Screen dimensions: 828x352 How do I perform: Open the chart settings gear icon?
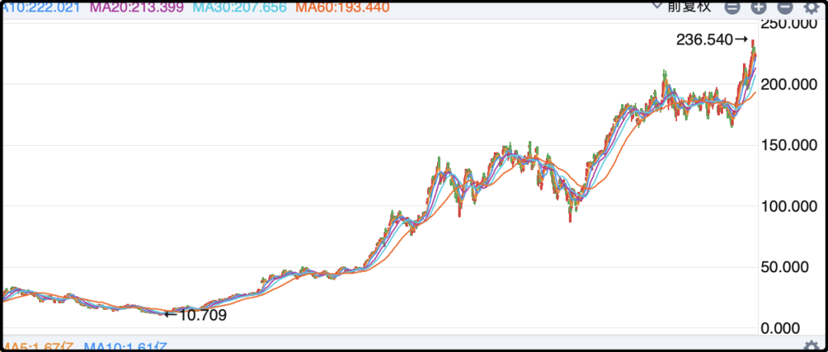click(x=810, y=8)
